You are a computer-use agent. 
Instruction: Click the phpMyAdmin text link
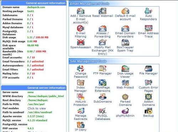[125, 116]
